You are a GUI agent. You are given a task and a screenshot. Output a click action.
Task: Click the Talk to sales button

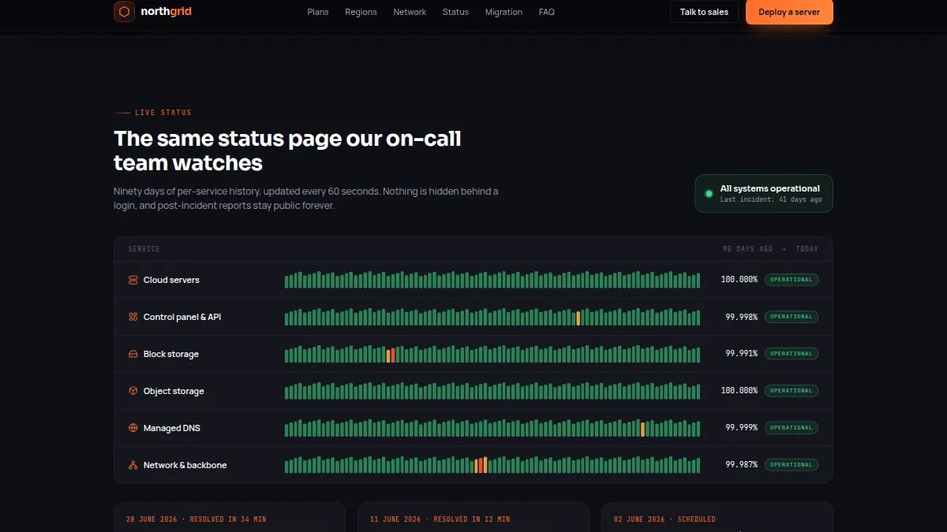(704, 12)
